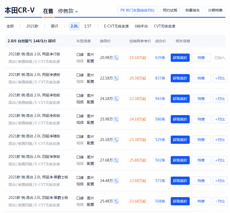The width and height of the screenshot is (230, 213).
Task: Open price calculator icon beside 25.48万
Action: pos(116,201)
